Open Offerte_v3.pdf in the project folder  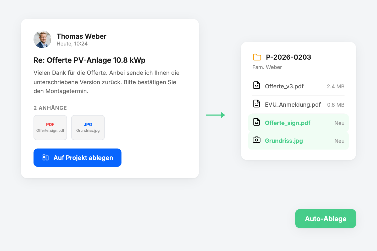tap(284, 86)
